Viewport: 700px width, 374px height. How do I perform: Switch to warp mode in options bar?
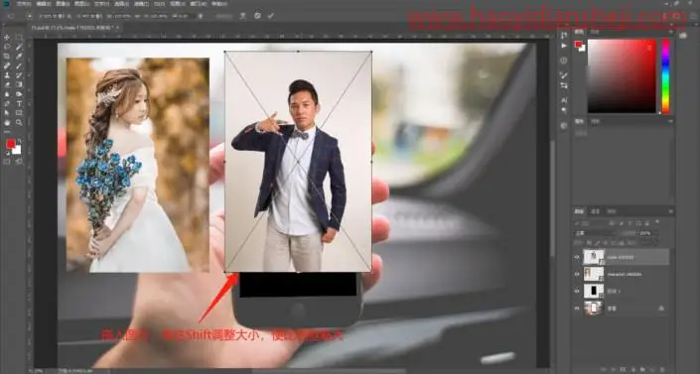click(x=243, y=16)
